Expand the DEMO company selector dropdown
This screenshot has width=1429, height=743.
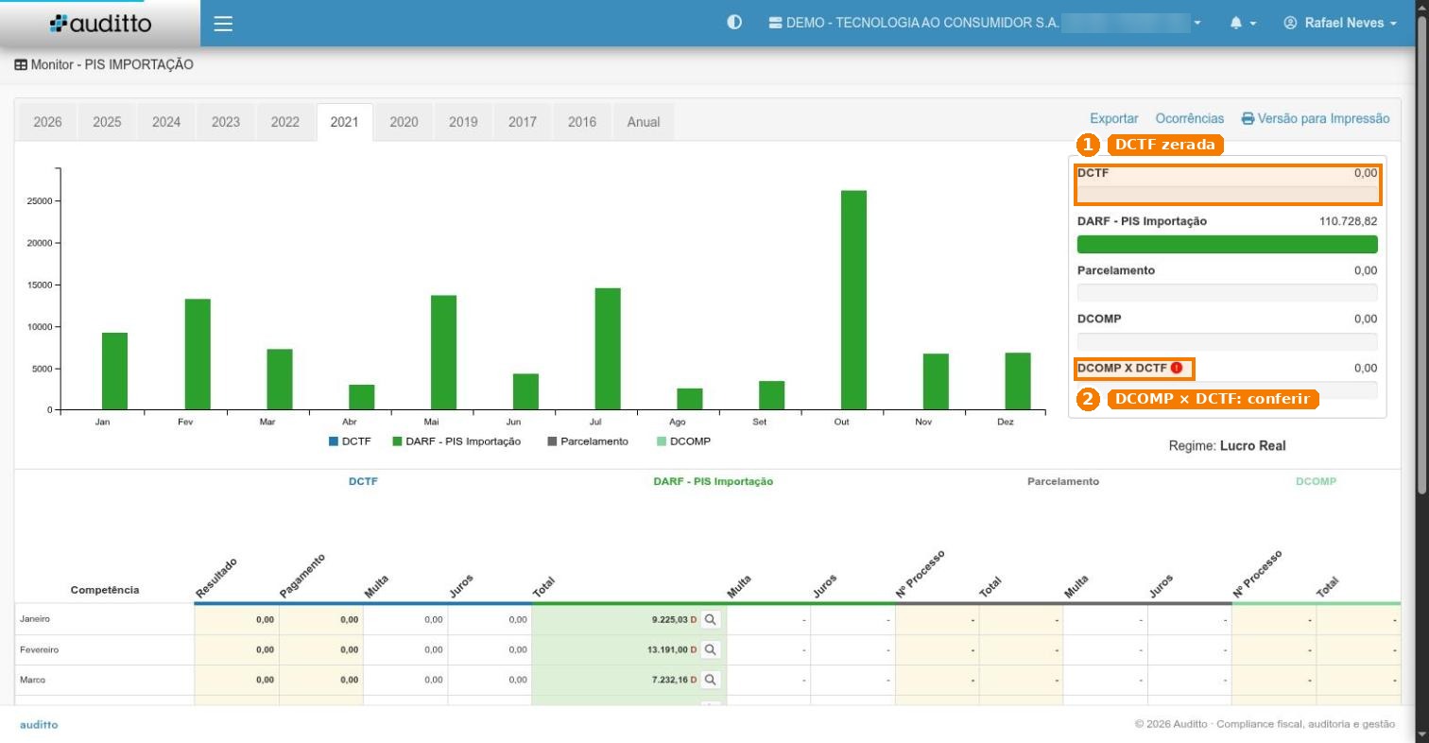coord(985,23)
